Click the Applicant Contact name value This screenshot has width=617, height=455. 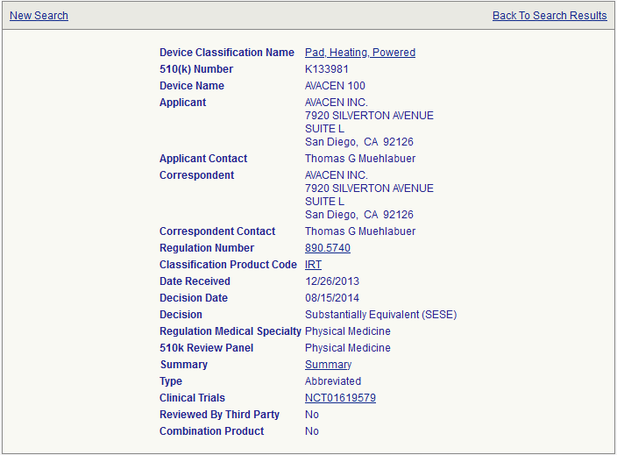(x=359, y=159)
